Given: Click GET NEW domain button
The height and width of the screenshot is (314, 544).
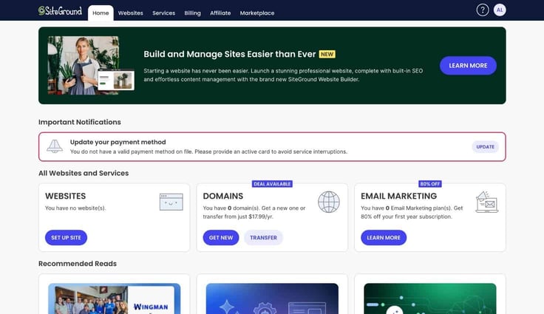Looking at the screenshot, I should coord(221,238).
